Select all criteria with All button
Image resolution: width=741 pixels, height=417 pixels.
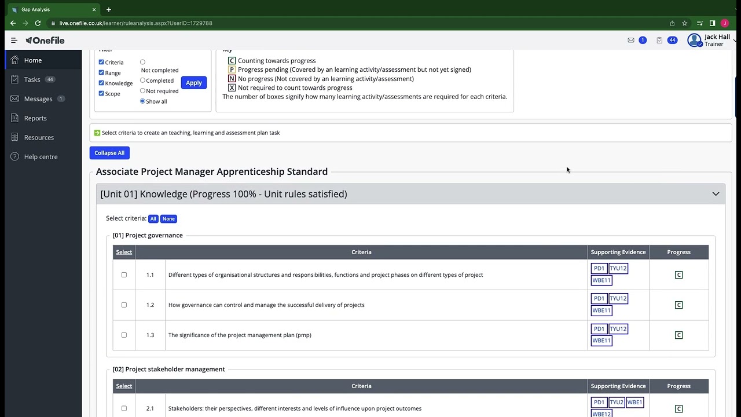tap(153, 219)
